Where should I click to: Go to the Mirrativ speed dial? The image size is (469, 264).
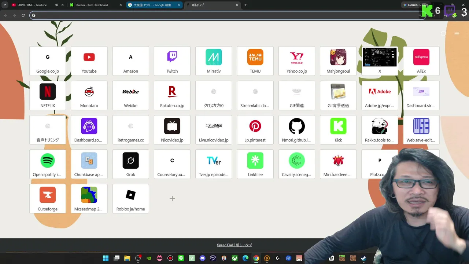point(214,61)
